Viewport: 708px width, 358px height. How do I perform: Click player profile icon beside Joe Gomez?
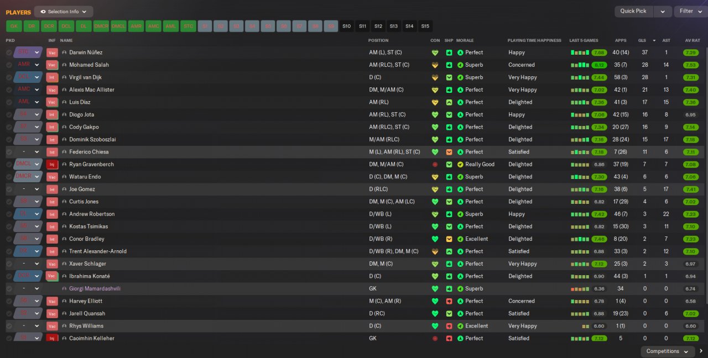(64, 189)
